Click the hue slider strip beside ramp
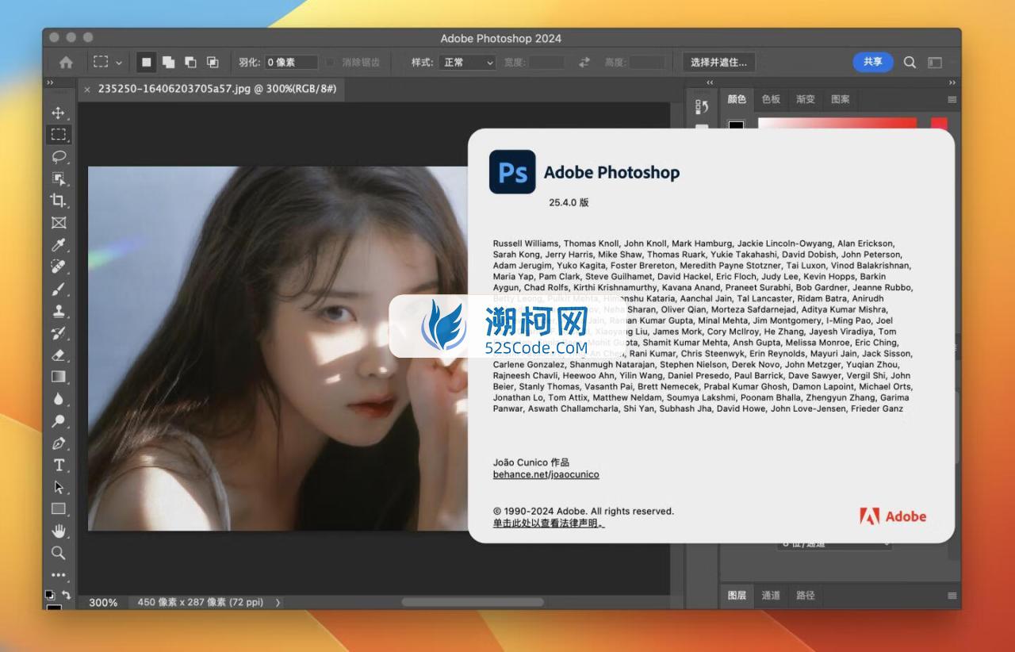This screenshot has width=1015, height=652. [939, 124]
